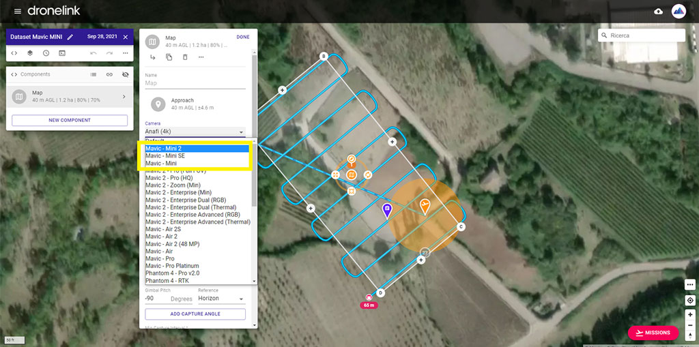Click the cloud download icon

658,12
